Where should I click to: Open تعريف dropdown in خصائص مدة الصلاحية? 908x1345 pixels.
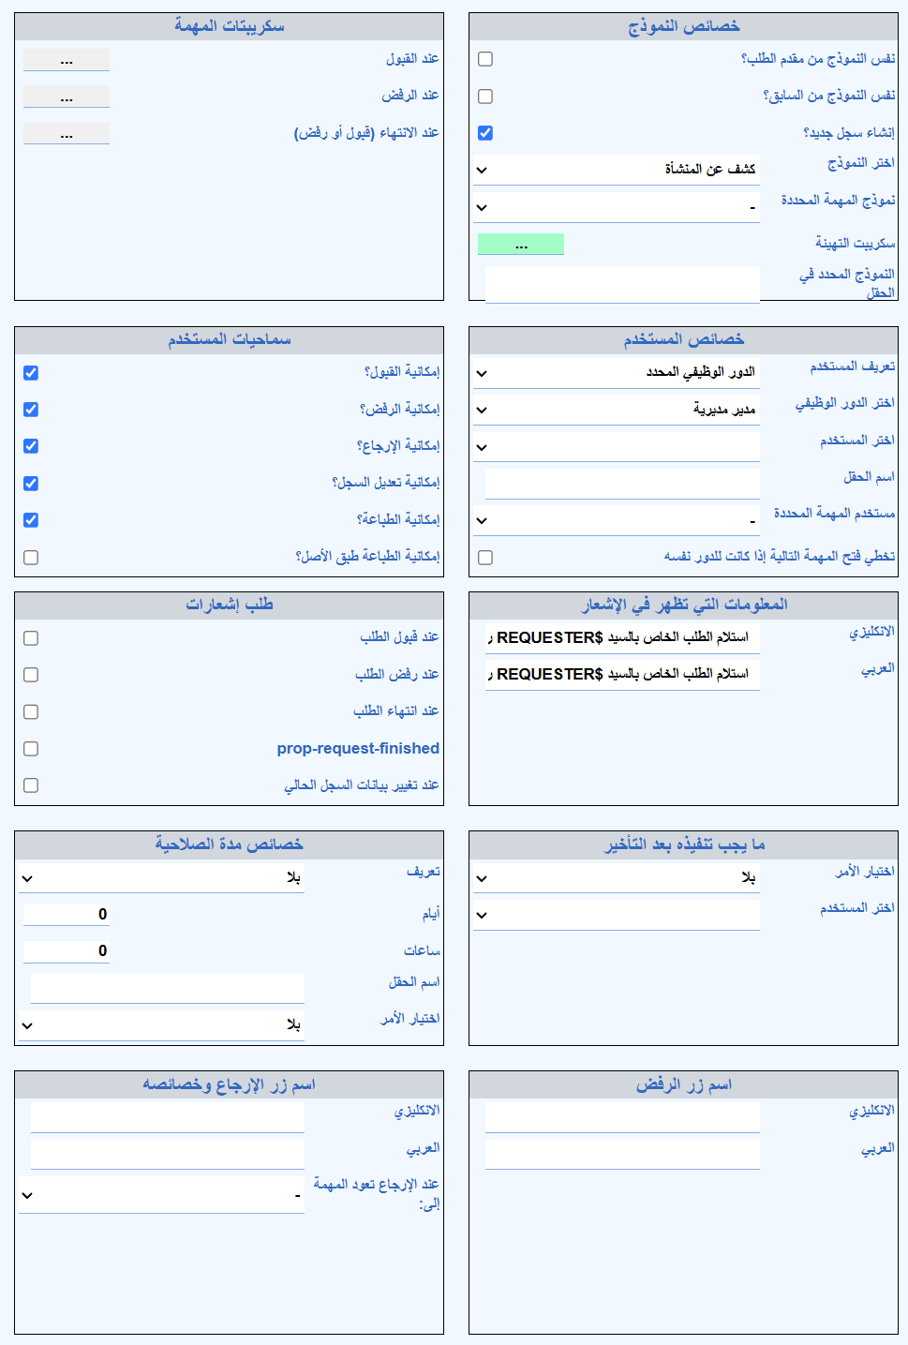coord(162,878)
